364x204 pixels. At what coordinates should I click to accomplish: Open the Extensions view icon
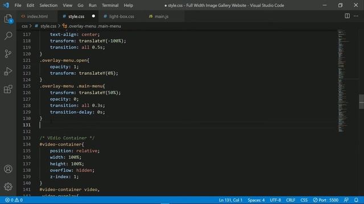8,89
